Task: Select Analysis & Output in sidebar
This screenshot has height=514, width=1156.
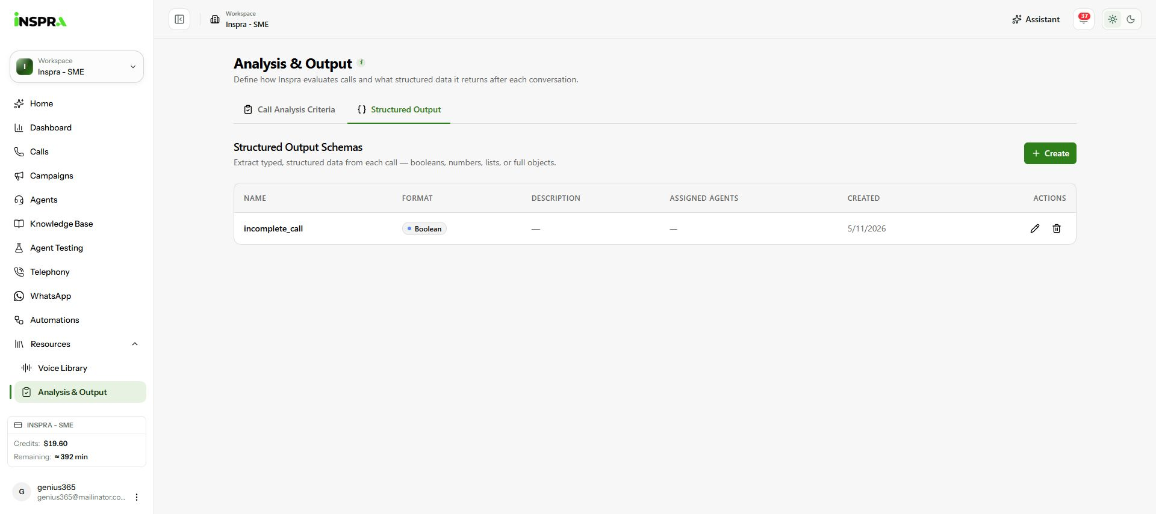Action: 80,392
